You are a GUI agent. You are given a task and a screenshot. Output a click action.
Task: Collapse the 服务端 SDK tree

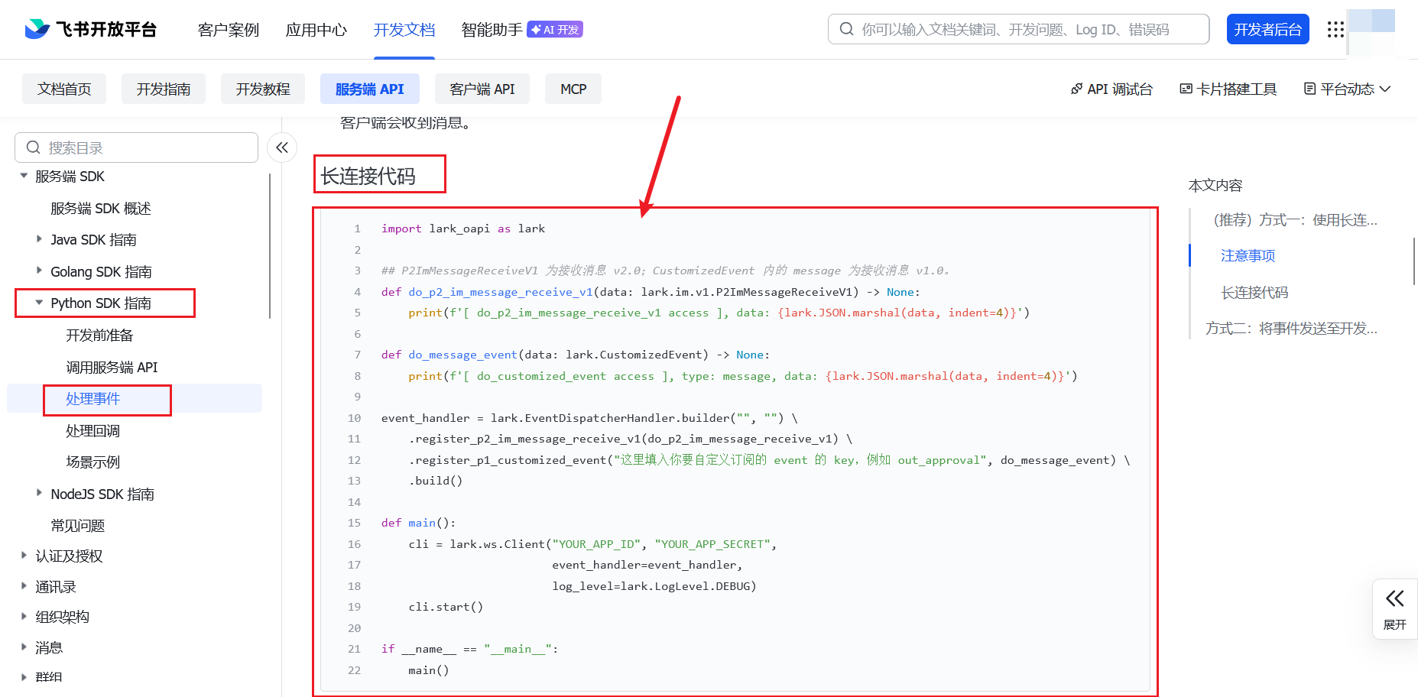tap(24, 176)
